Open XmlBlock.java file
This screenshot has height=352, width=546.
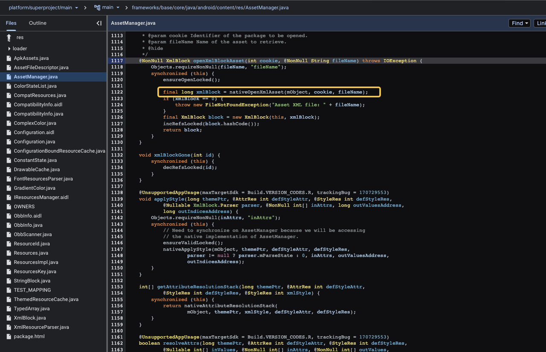coord(30,318)
